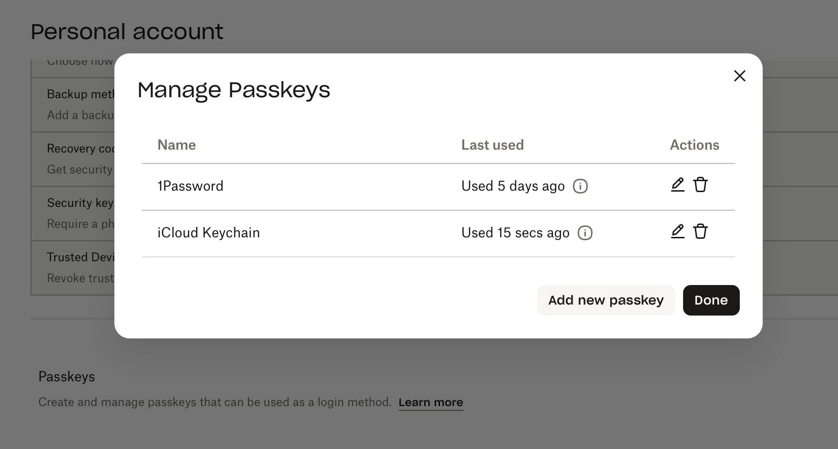
Task: Click the Passkeys section heading
Action: 67,377
